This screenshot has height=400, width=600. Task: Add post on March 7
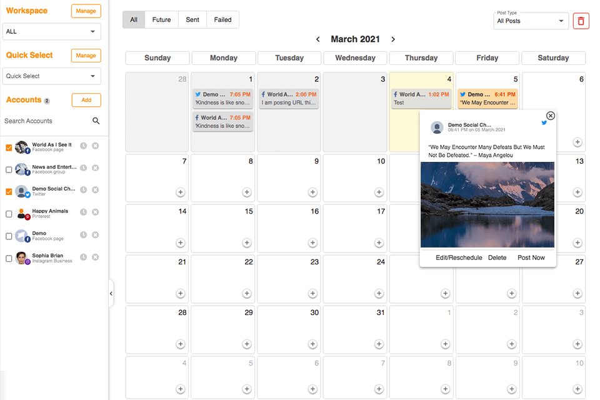point(181,192)
